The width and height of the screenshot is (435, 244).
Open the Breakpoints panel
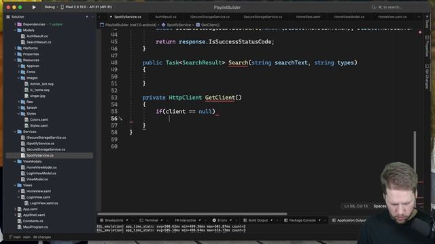(x=114, y=220)
